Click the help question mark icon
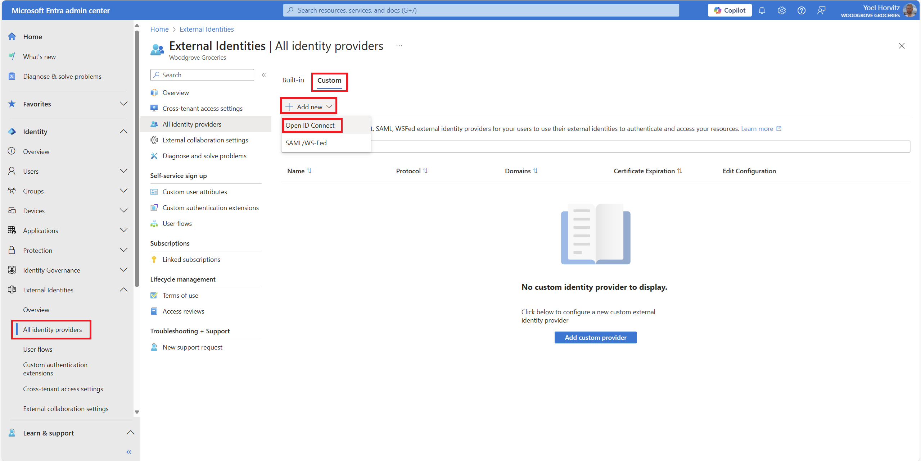Image resolution: width=921 pixels, height=461 pixels. tap(801, 10)
